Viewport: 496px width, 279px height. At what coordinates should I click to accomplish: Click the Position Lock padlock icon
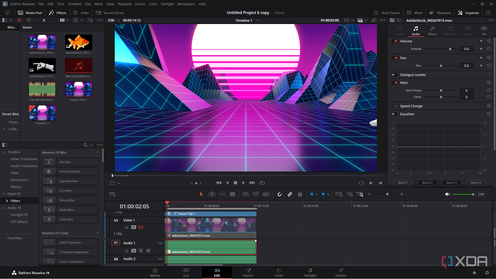coord(300,194)
